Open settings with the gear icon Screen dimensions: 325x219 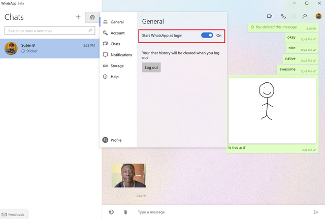(92, 17)
